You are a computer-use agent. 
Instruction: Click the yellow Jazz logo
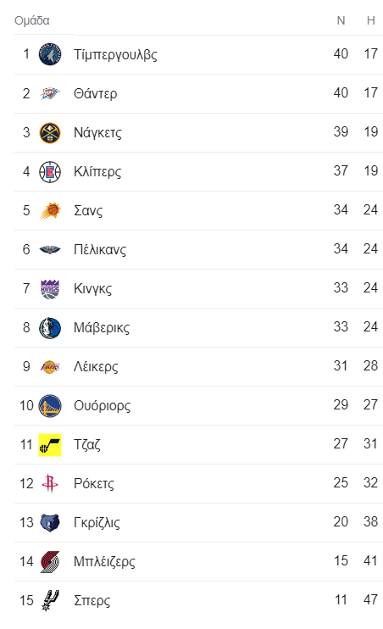(50, 444)
